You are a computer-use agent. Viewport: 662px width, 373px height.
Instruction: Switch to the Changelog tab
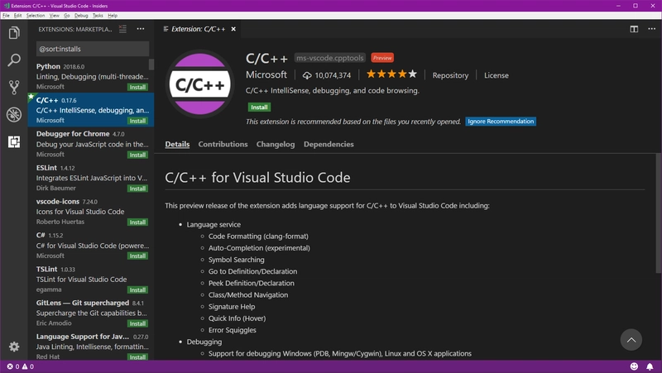(276, 144)
